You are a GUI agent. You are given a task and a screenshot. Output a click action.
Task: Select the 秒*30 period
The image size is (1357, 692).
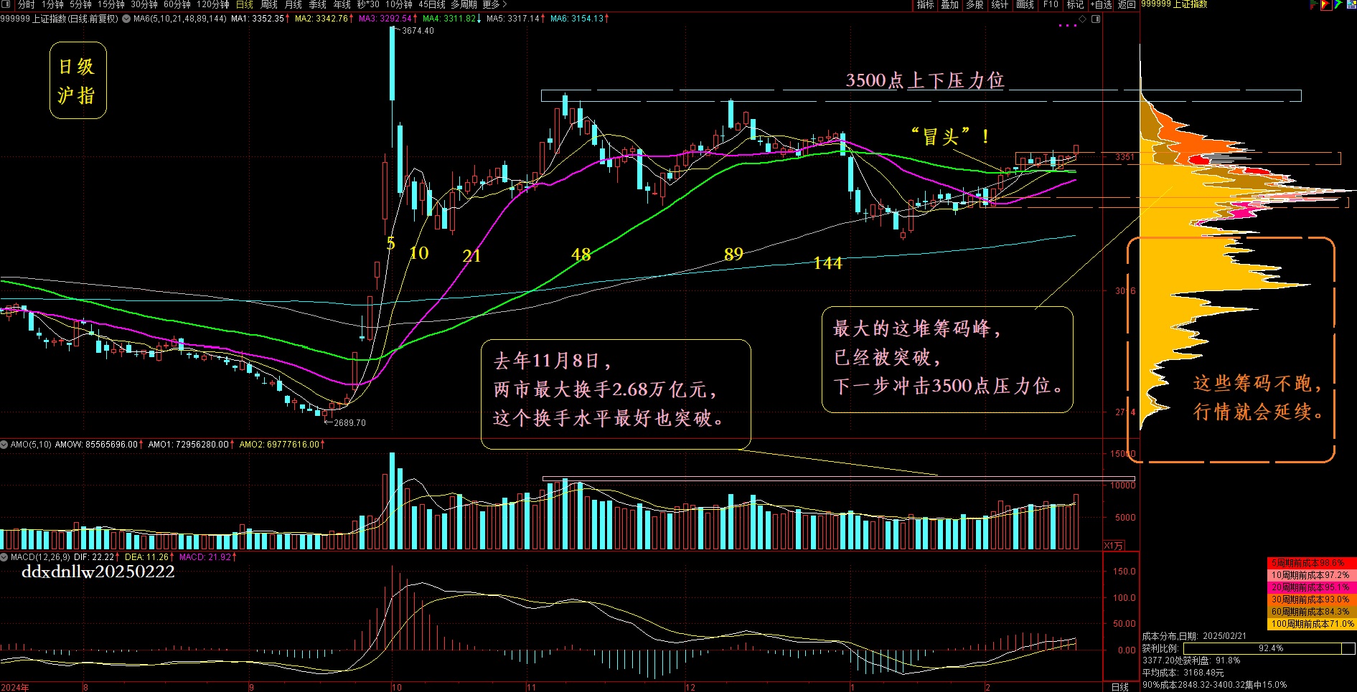(x=368, y=4)
